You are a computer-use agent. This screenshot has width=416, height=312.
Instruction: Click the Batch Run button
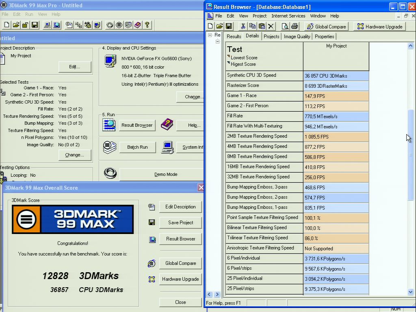[137, 147]
